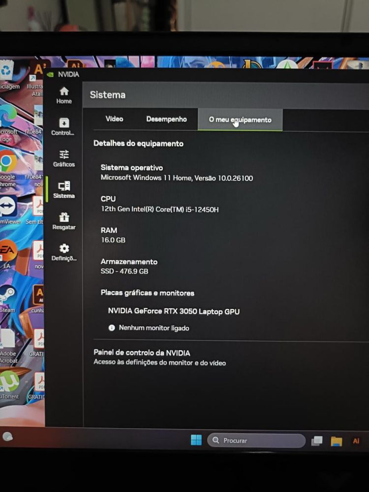
Task: Select the Recycle Bin desktop icon
Action: click(8, 75)
